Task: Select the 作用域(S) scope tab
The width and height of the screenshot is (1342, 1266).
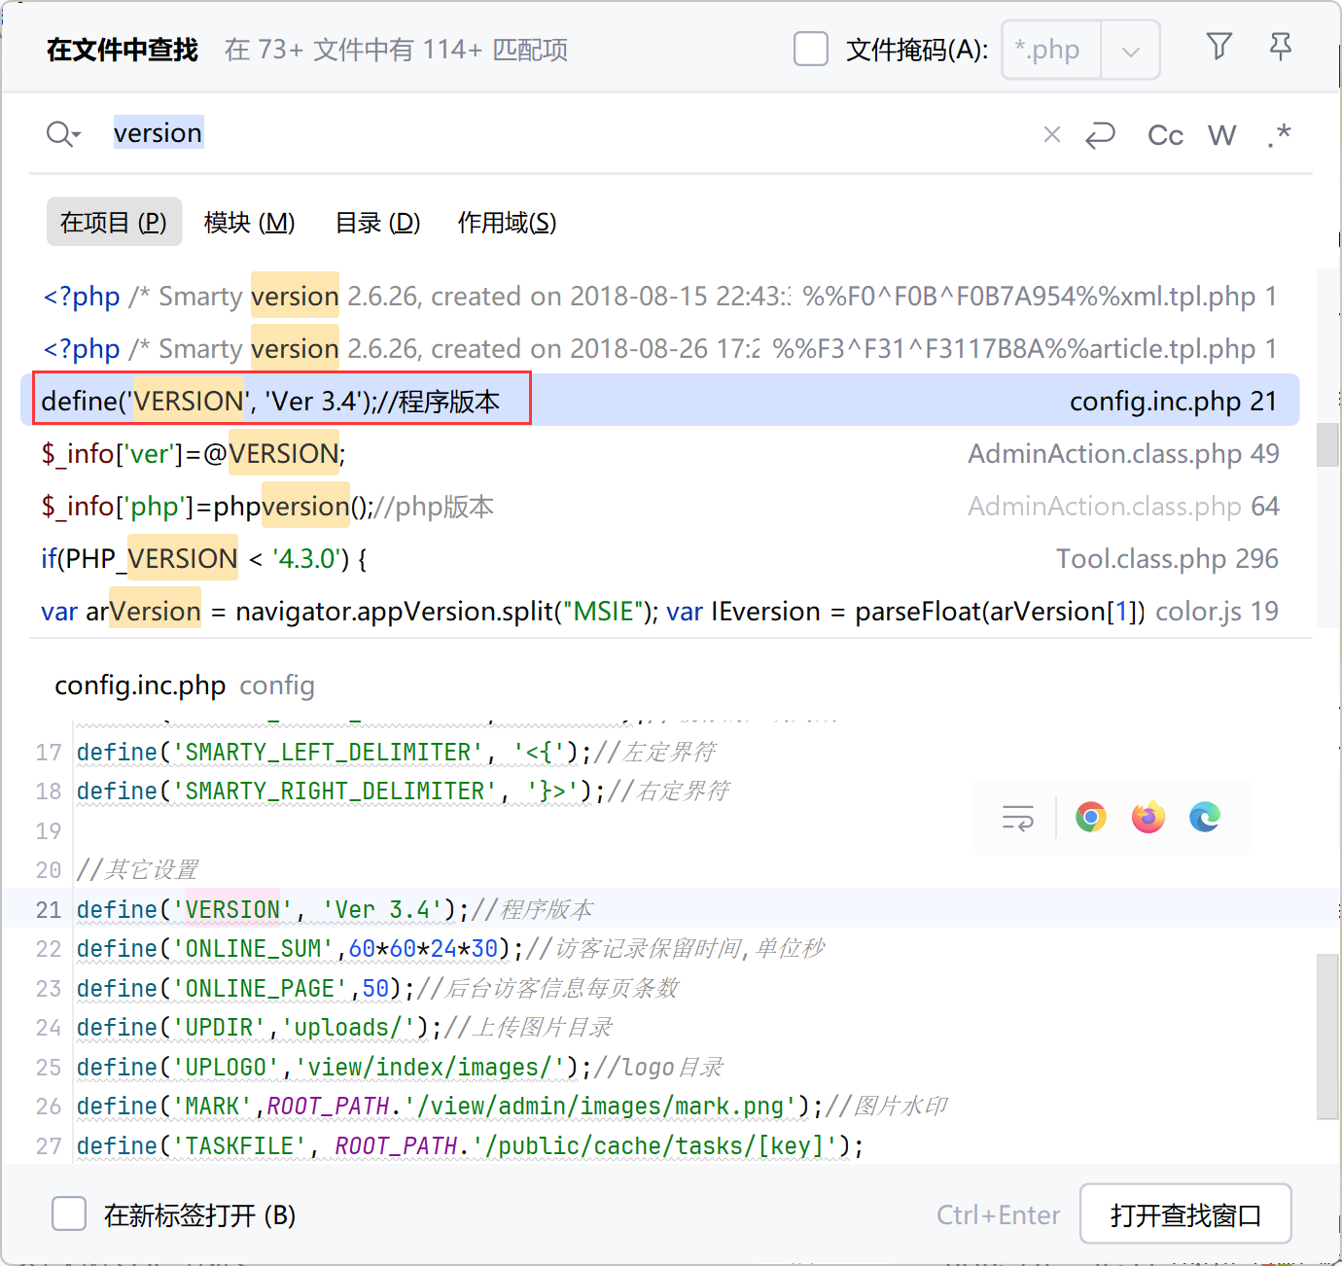Action: pyautogui.click(x=507, y=223)
